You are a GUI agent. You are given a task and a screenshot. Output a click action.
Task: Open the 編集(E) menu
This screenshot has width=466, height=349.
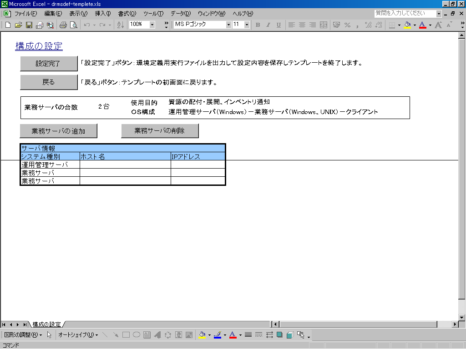click(53, 14)
